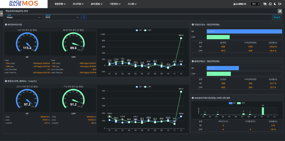Click the RP gauge showing 97.3
Image resolution: width=285 pixels, height=141 pixels.
click(27, 100)
